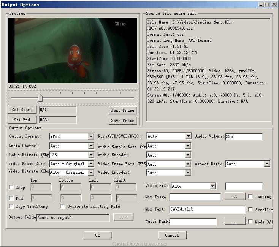Screen dimensions: 279x247
Task: Advance with the Next Frame button
Action: tap(123, 110)
